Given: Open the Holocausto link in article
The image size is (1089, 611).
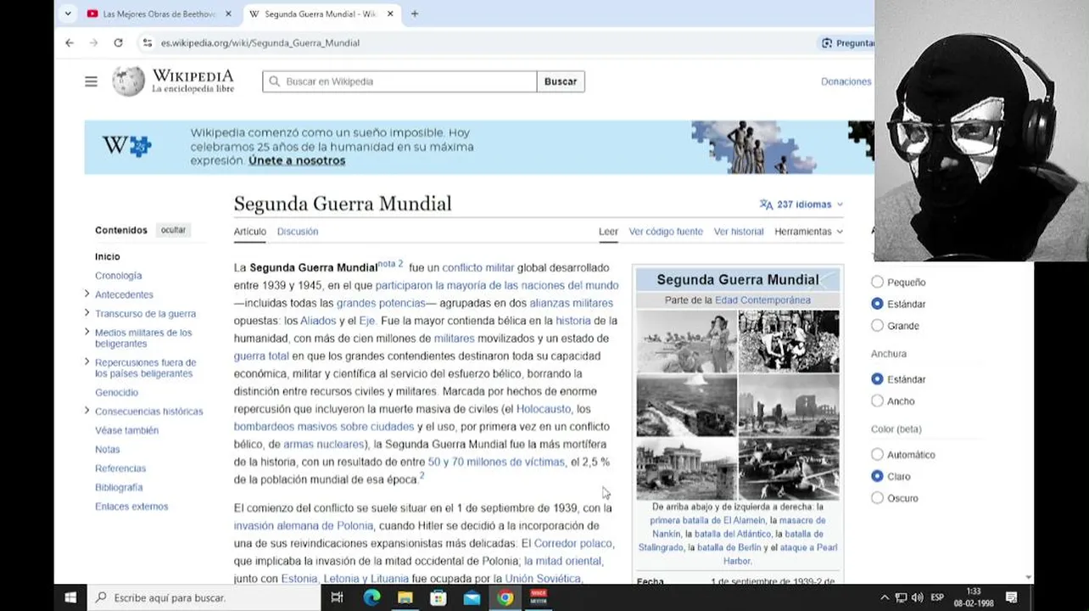Looking at the screenshot, I should [x=544, y=409].
